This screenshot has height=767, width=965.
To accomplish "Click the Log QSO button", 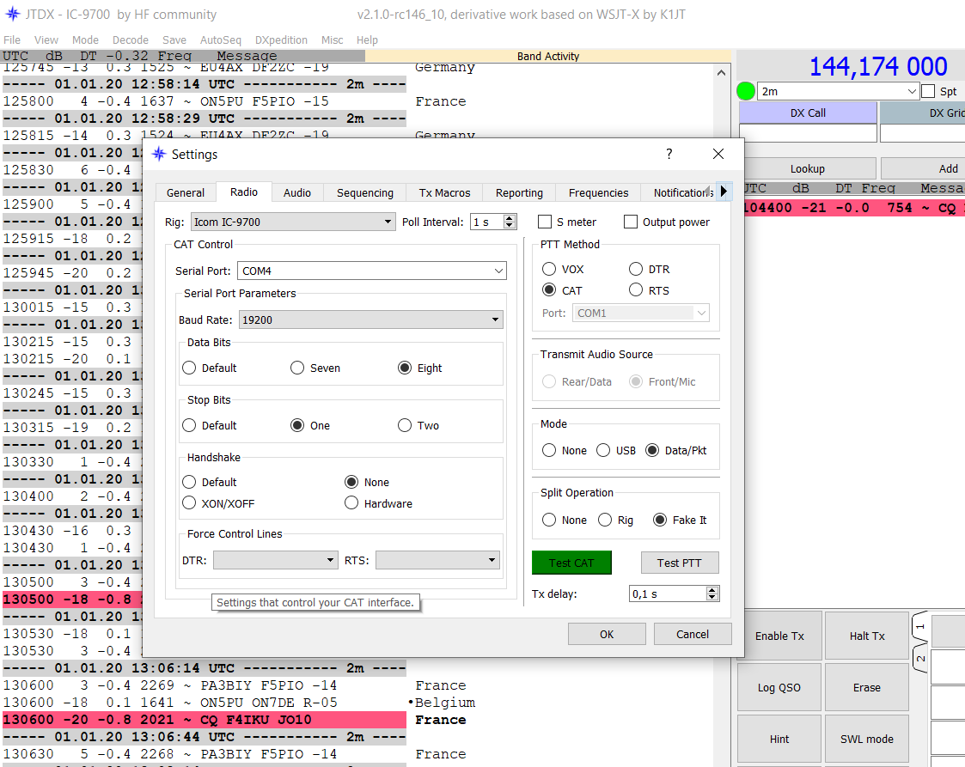I will click(779, 688).
